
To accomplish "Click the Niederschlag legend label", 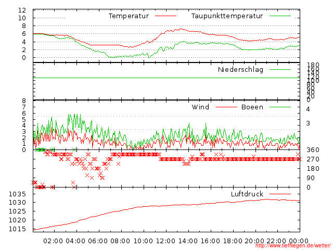I will tap(240, 70).
